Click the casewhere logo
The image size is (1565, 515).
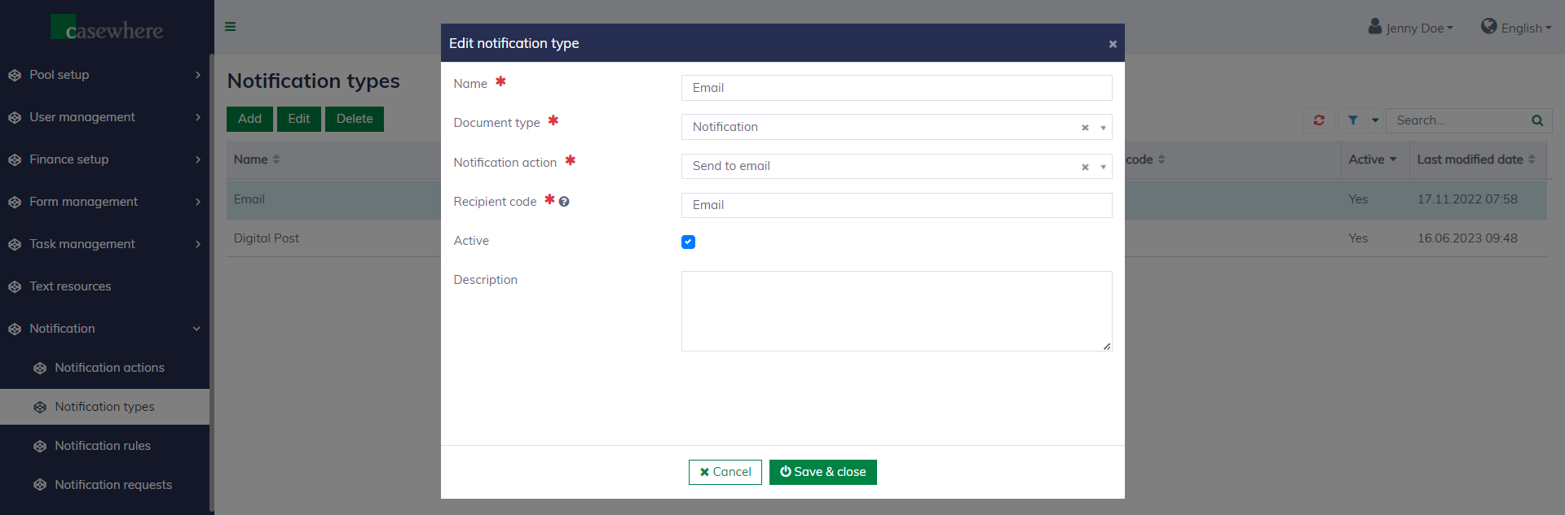[x=107, y=28]
